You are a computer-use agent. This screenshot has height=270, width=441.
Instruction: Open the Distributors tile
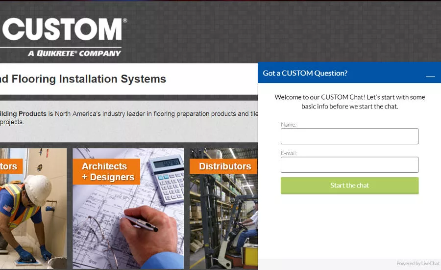point(223,209)
